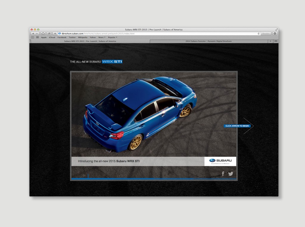Click 'THE ALL-NEW SUBARU' heading text
The image size is (305, 227).
[85, 62]
